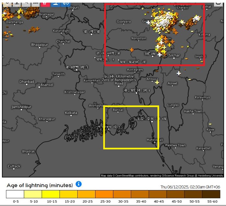Click the blue info icon beside Age of lightning
226x206 pixels.
click(x=79, y=184)
